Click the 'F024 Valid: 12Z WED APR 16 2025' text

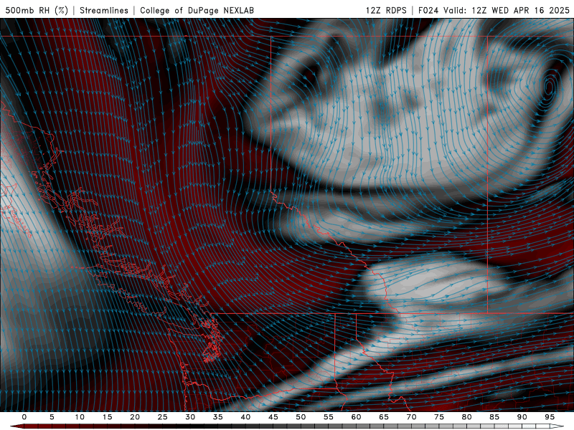click(494, 10)
